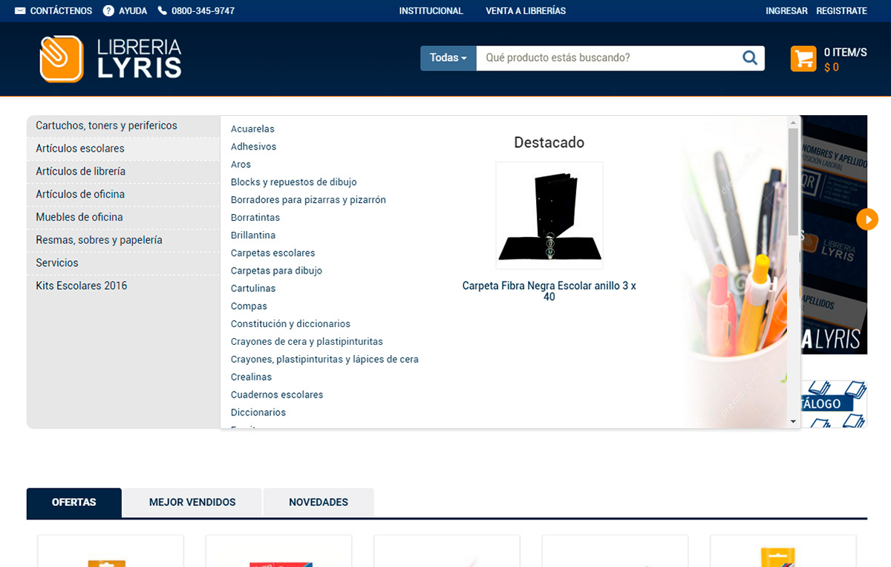This screenshot has height=567, width=891.
Task: Select the Ofertas tab
Action: tap(74, 502)
